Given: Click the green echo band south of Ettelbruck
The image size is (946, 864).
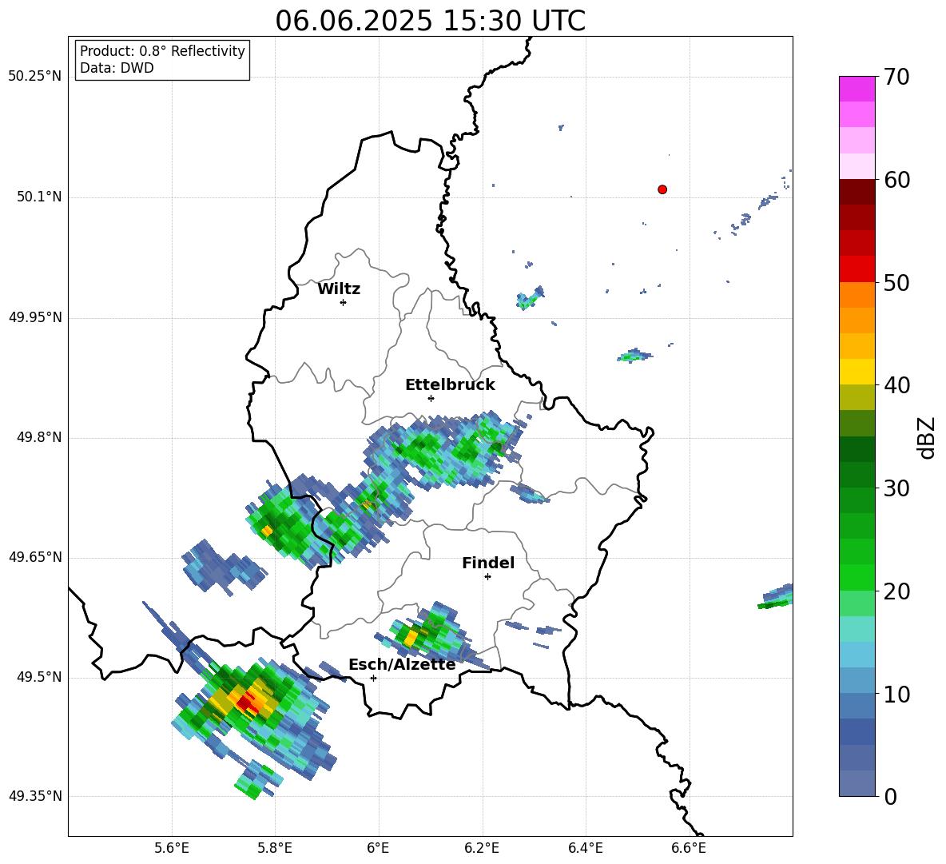Looking at the screenshot, I should coord(447,449).
